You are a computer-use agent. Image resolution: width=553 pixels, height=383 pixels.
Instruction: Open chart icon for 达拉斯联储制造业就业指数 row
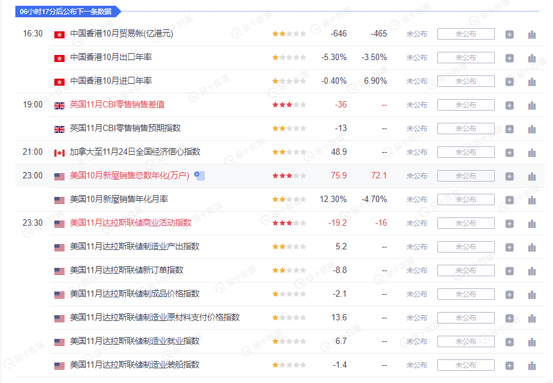pyautogui.click(x=532, y=341)
